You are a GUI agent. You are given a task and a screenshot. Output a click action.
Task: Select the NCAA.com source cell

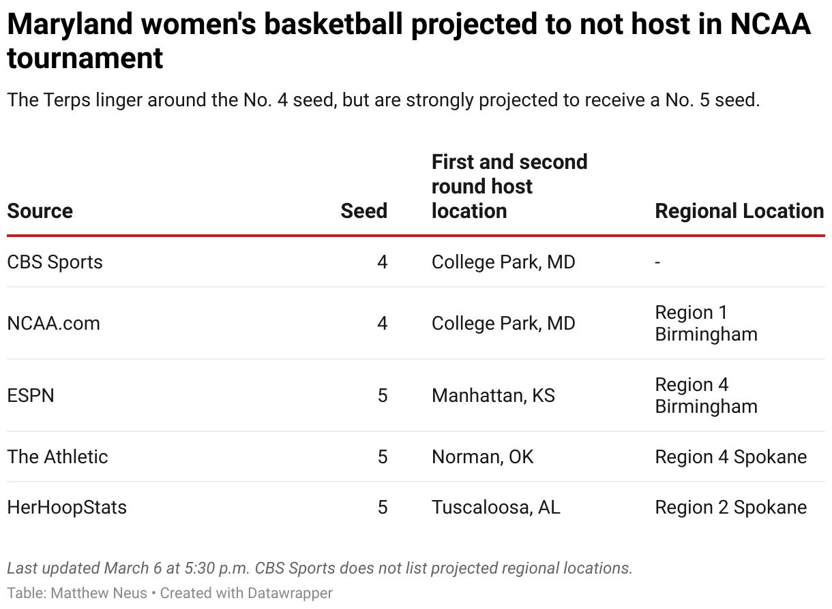coord(54,323)
